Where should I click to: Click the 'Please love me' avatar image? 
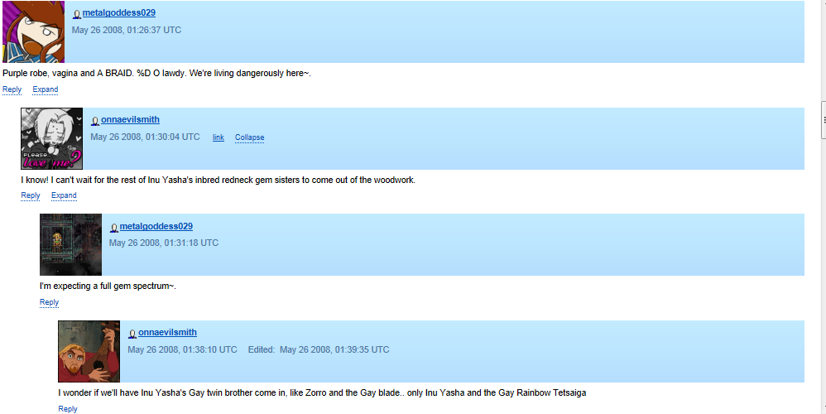(x=51, y=138)
